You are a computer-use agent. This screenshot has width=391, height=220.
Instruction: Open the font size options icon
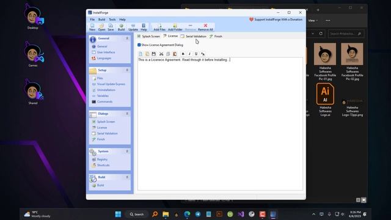pos(203,54)
